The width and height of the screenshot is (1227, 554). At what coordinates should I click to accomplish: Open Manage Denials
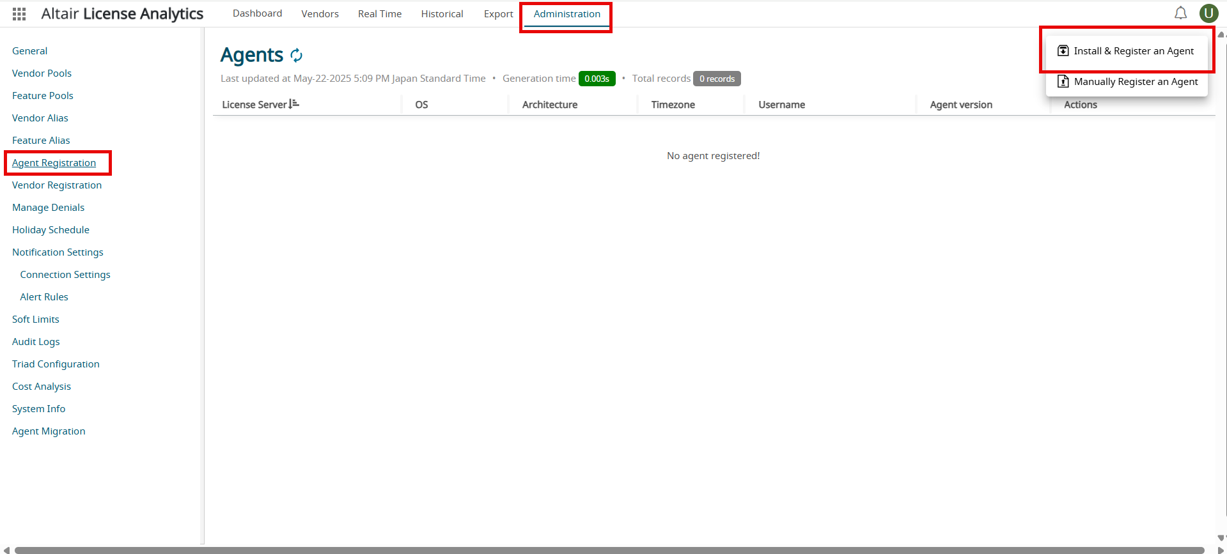point(48,207)
